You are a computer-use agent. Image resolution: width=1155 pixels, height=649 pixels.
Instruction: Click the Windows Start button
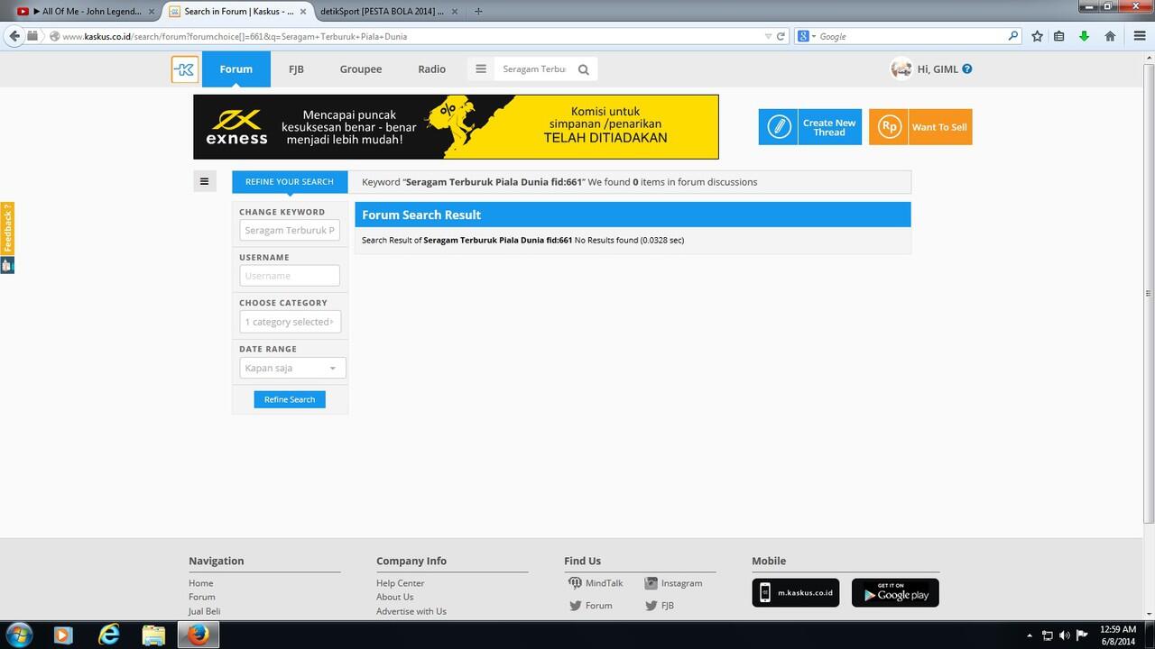pyautogui.click(x=19, y=635)
